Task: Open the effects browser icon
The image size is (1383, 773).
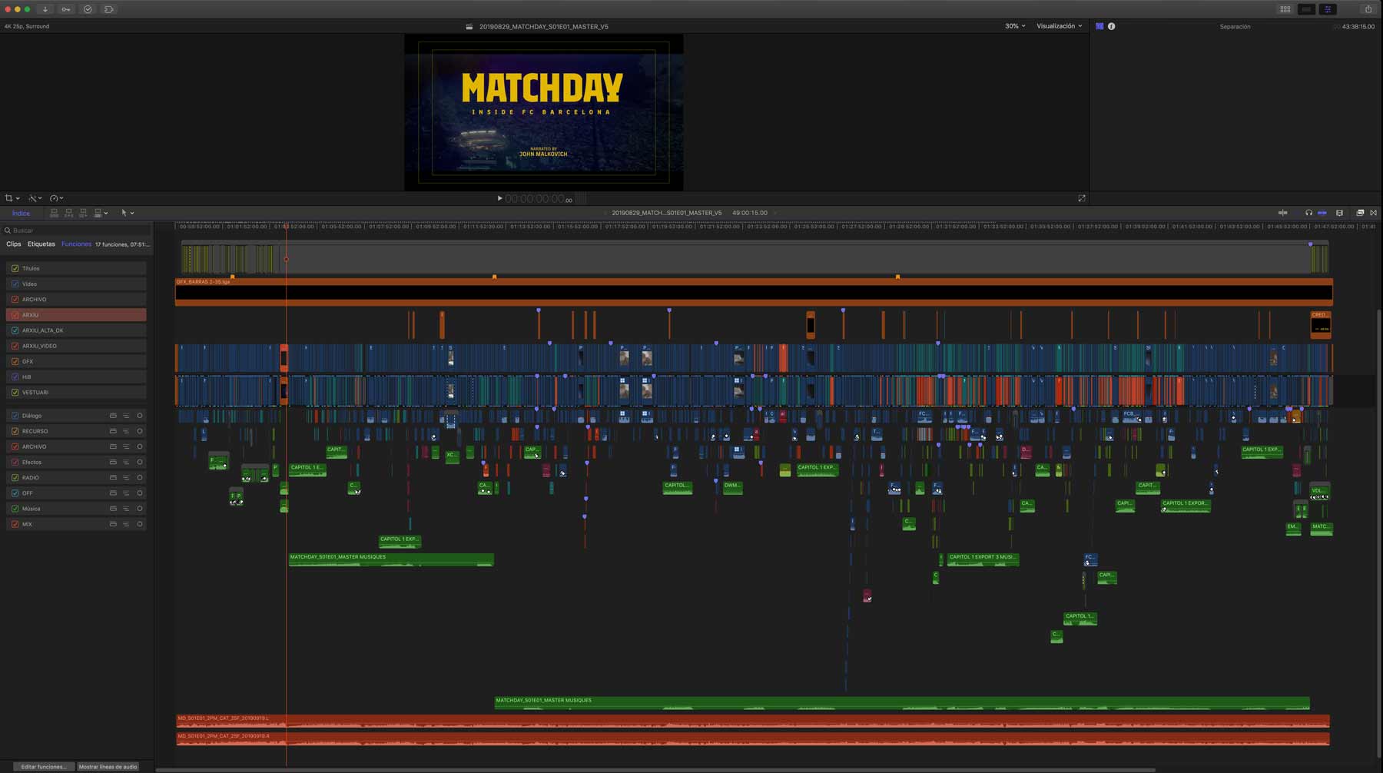Action: tap(1360, 213)
